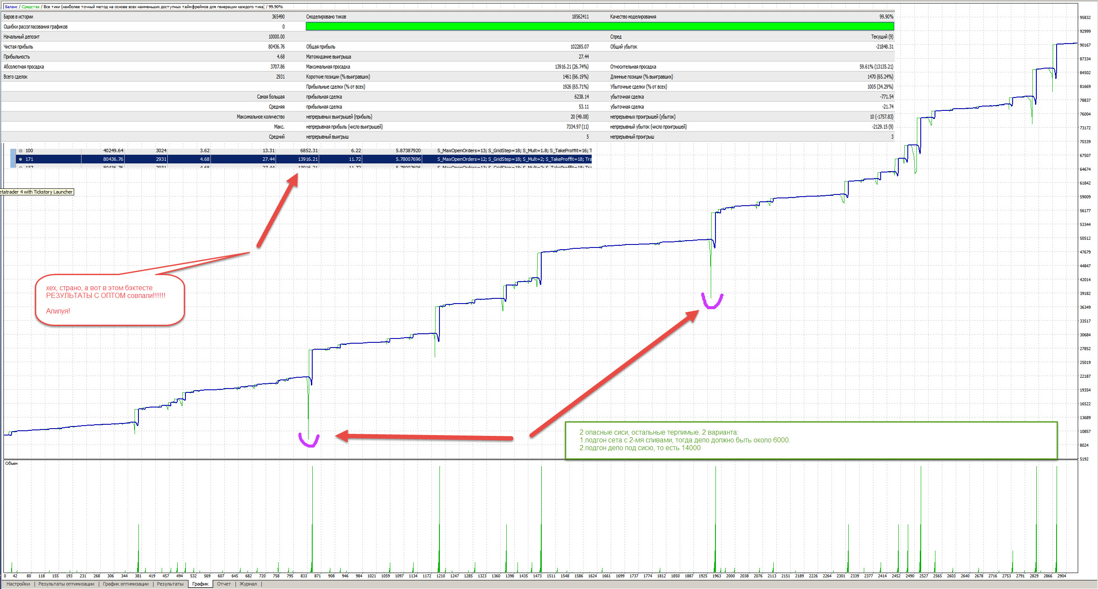1098x589 pixels.
Task: Click parameters starting S_MaxOpenOrders=12
Action: (514, 159)
